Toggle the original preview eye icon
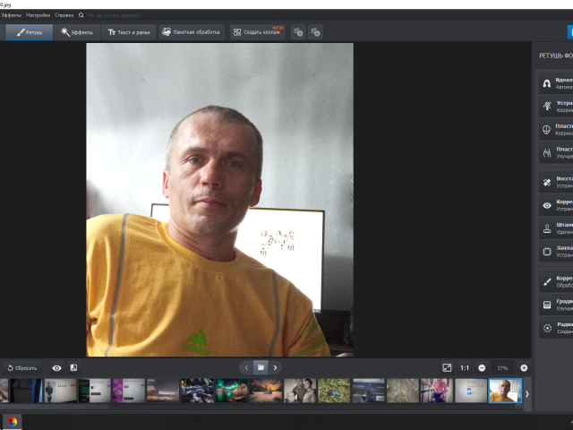Image resolution: width=573 pixels, height=430 pixels. click(56, 368)
